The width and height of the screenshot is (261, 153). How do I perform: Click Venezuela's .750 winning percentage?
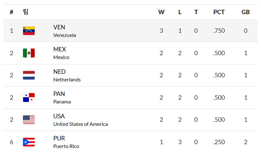[219, 31]
